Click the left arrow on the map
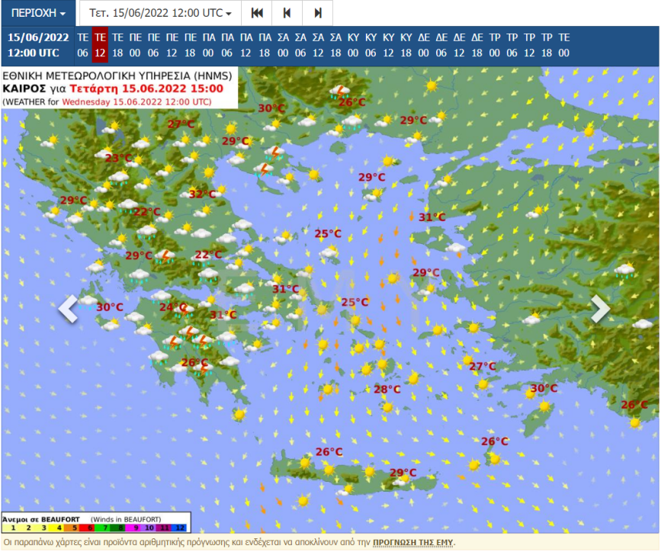671x552 pixels. 69,309
